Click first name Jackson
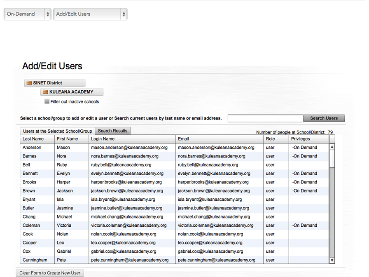 click(x=65, y=191)
